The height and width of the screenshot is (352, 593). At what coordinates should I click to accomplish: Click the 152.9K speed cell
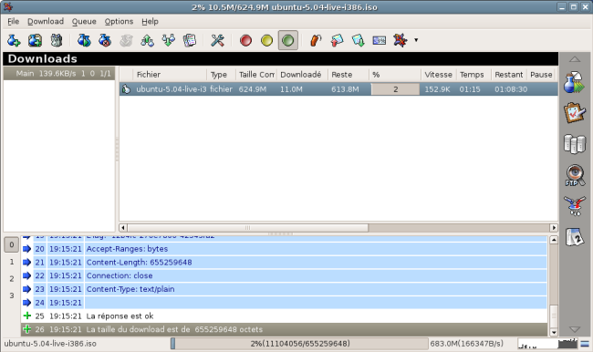(438, 89)
